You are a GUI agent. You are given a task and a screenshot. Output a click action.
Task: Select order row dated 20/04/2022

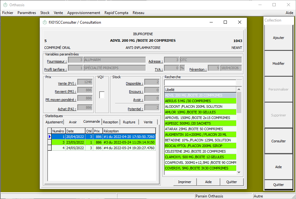point(104,137)
